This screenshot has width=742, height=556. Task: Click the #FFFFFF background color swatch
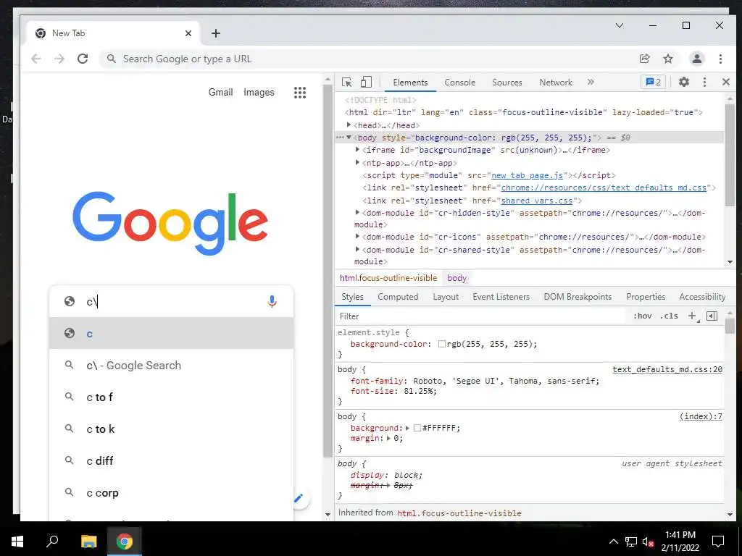(417, 428)
